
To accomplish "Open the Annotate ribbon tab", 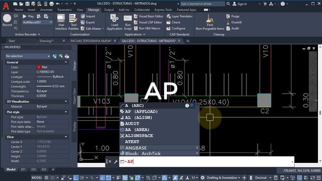I will (x=46, y=10).
